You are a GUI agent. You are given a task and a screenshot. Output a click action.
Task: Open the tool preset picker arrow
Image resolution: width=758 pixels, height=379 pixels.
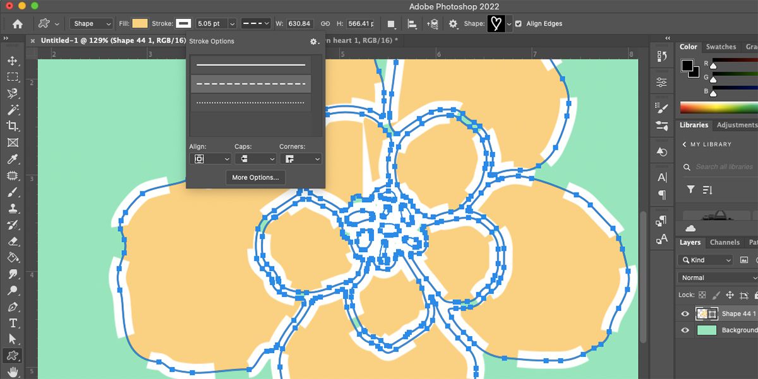tap(57, 24)
